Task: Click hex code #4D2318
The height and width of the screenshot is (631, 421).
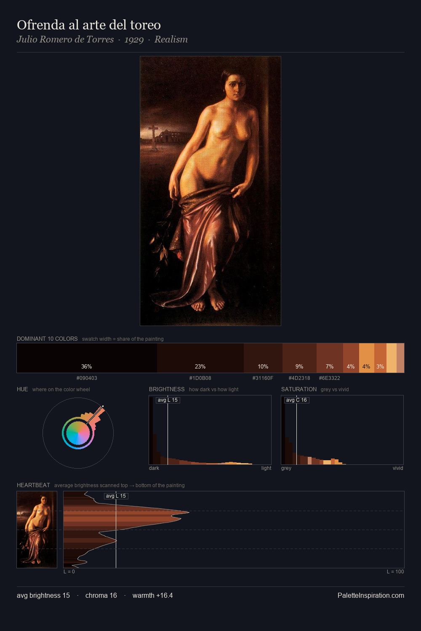Action: (x=299, y=378)
